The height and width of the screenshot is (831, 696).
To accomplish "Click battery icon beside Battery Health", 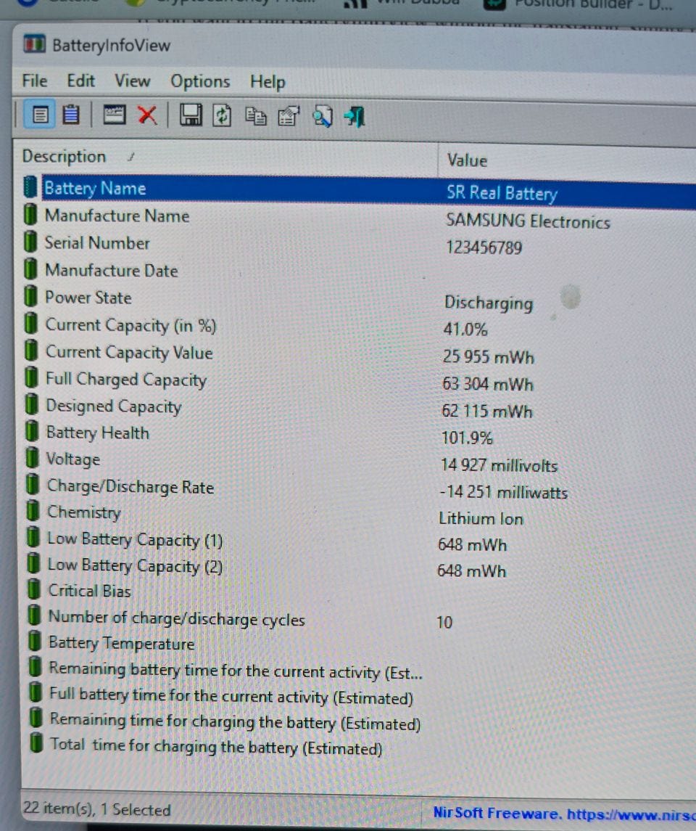I will coord(33,431).
